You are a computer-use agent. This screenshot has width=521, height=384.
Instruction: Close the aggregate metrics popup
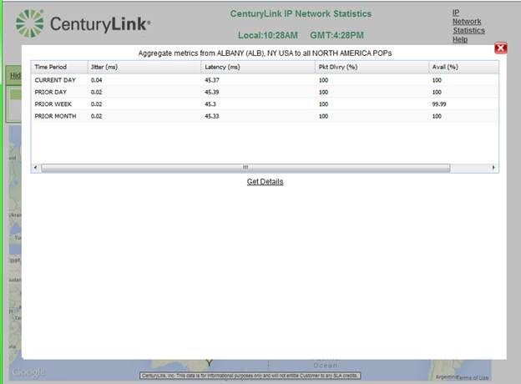[x=500, y=48]
